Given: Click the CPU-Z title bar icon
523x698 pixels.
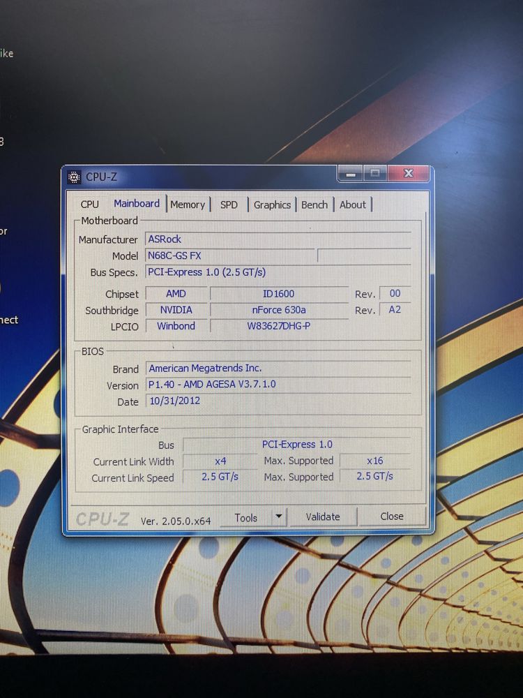Looking at the screenshot, I should coord(74,177).
